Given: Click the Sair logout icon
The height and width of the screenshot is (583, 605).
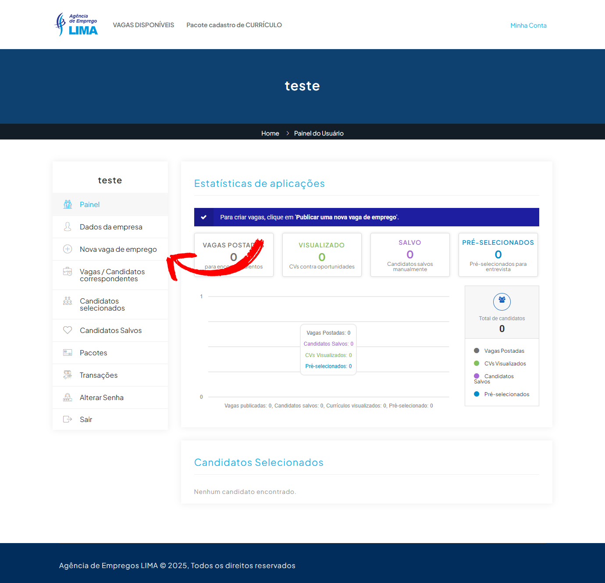Looking at the screenshot, I should (x=68, y=419).
